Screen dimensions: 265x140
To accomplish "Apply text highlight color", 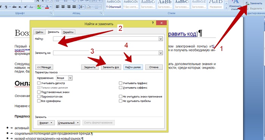I will pyautogui.click(x=39, y=7).
